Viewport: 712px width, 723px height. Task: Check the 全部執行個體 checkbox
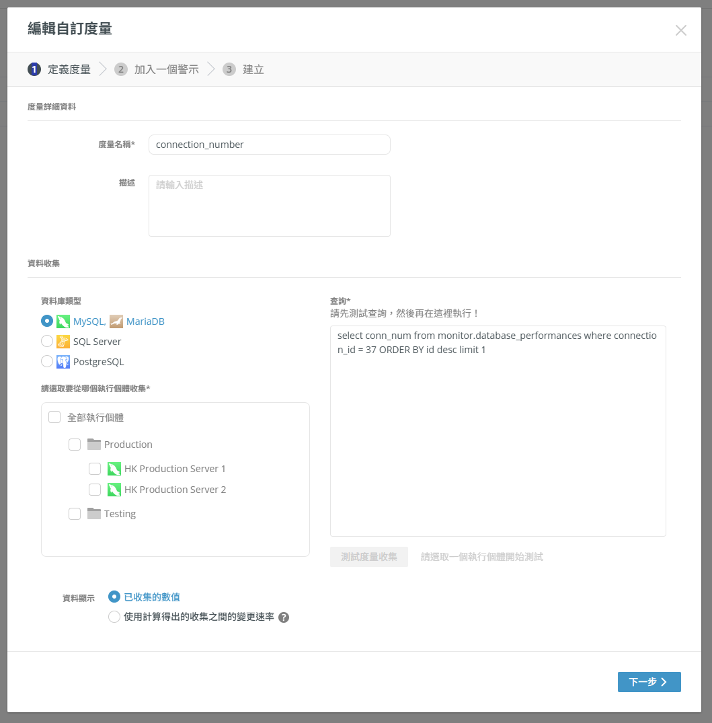point(54,418)
